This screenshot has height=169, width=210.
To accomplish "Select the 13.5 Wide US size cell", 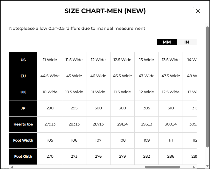I will coord(171,60).
